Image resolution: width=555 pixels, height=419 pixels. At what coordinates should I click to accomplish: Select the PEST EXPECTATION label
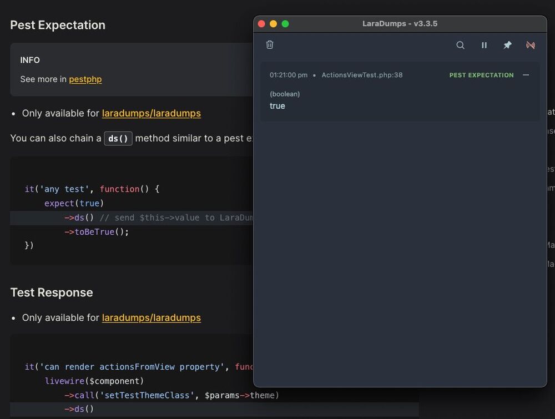pyautogui.click(x=481, y=75)
